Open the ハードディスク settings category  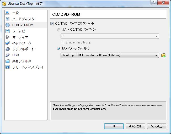(x=26, y=19)
